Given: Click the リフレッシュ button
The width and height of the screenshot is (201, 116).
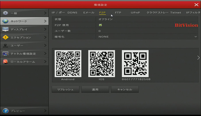Looking at the screenshot, I should (x=65, y=90).
